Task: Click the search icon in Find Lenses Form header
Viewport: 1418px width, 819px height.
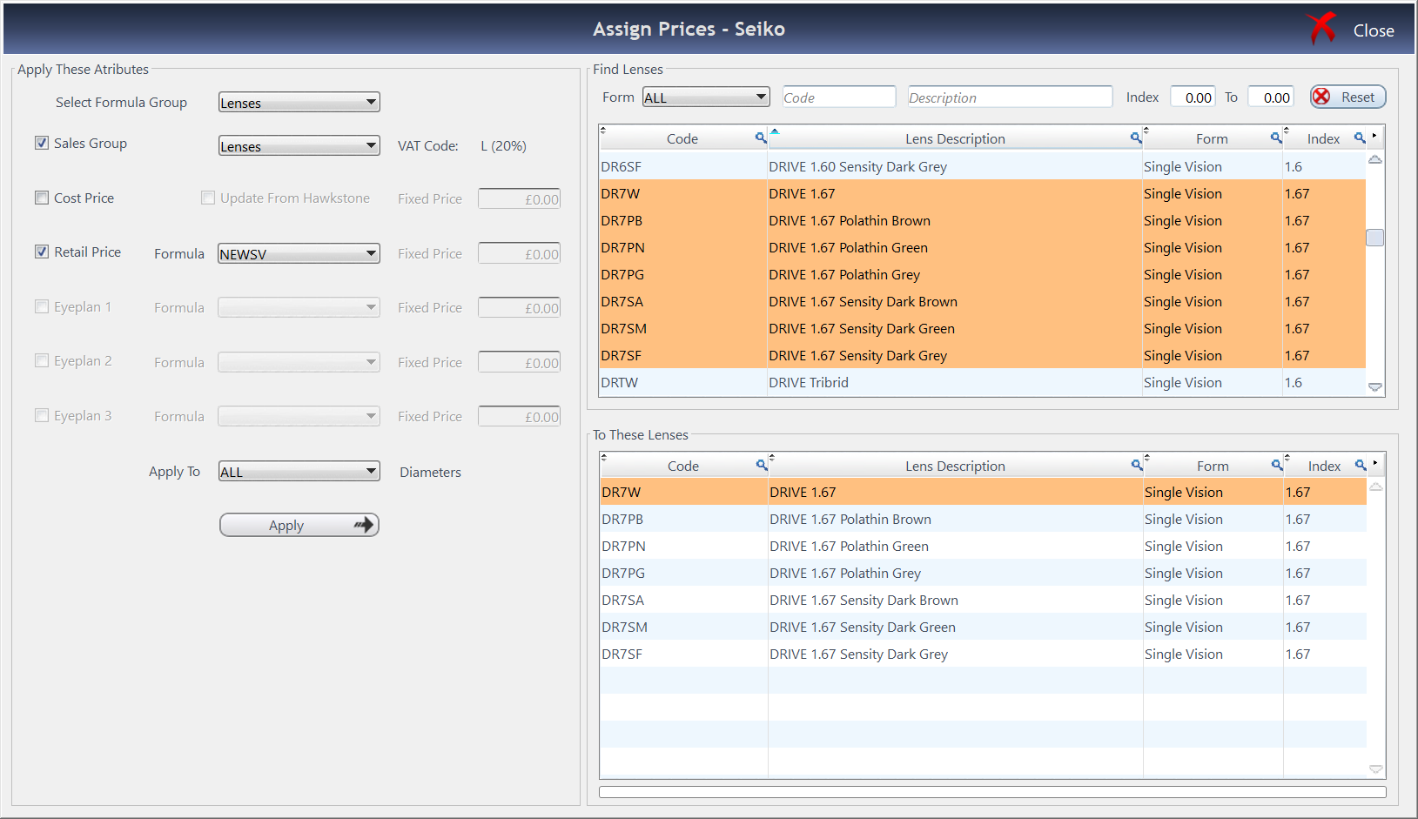Action: coord(1276,138)
